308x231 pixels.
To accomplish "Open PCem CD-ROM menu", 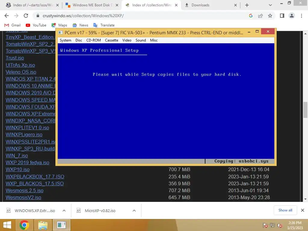I will tap(94, 40).
